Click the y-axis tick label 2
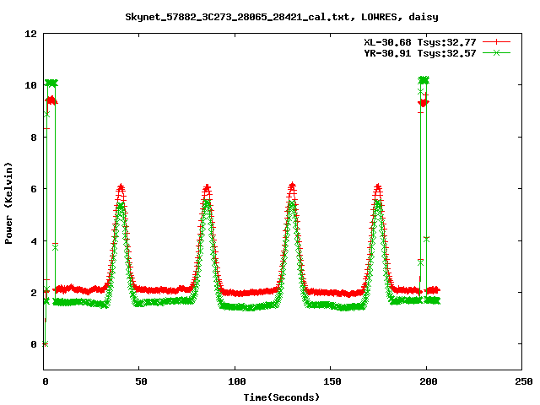The image size is (540, 405). pyautogui.click(x=34, y=293)
